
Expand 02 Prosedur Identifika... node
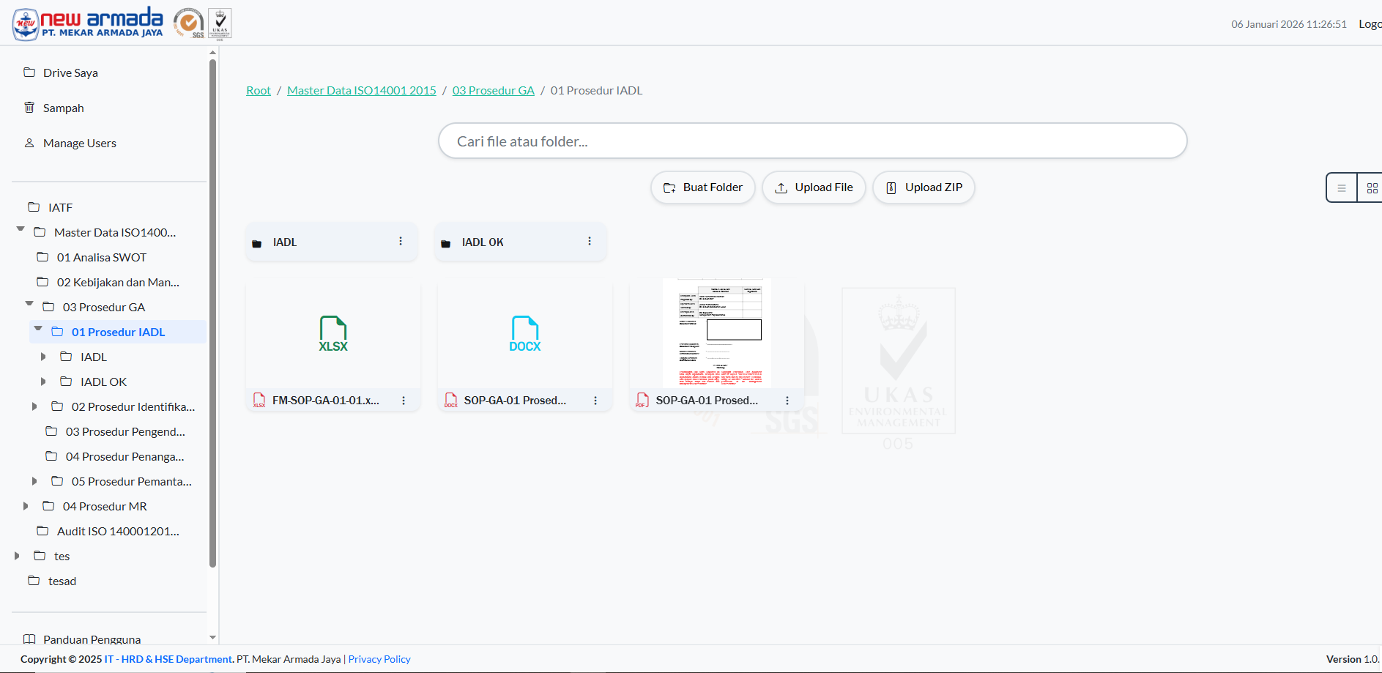pos(34,406)
